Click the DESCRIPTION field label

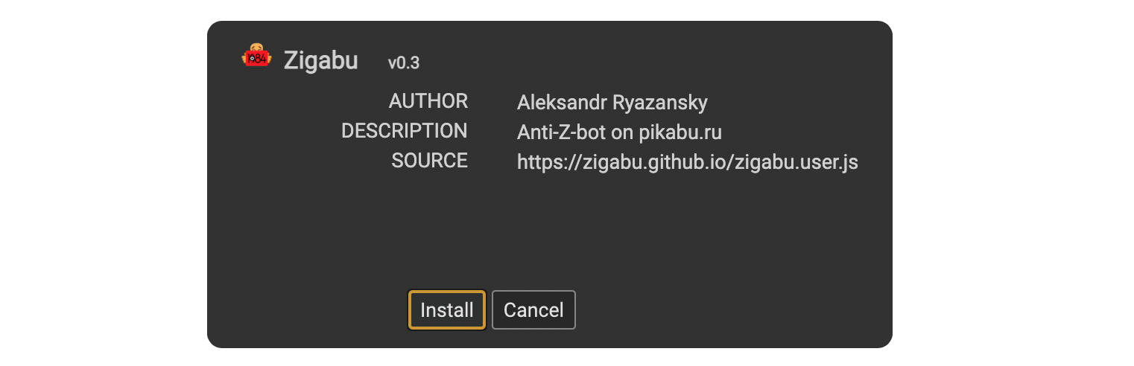pyautogui.click(x=405, y=131)
